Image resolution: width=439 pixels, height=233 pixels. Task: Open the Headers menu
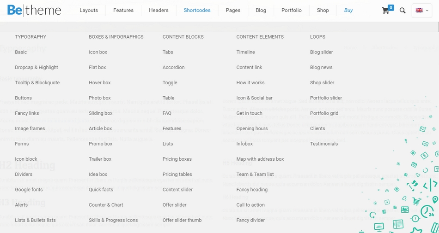point(159,10)
